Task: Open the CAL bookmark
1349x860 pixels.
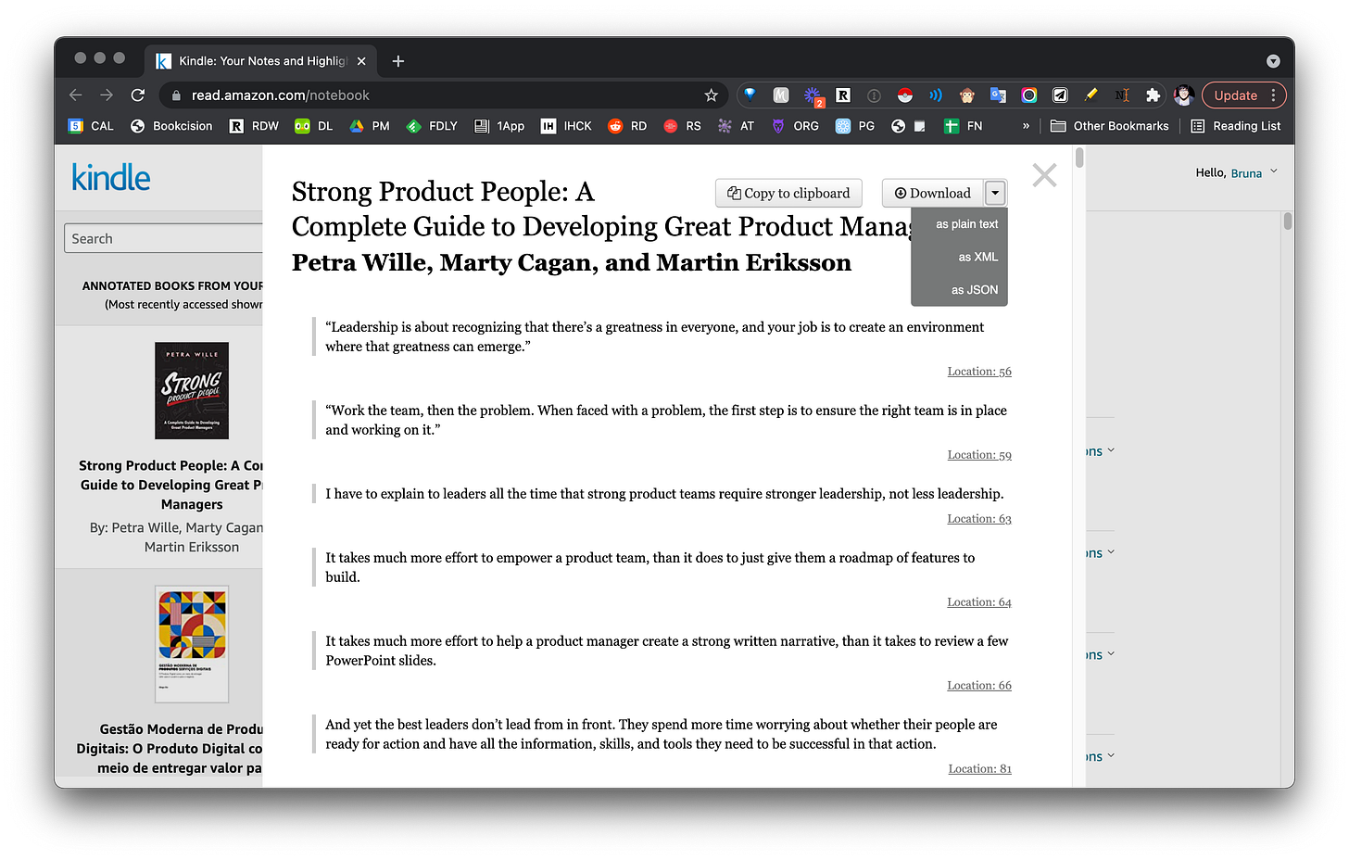Action: pyautogui.click(x=91, y=126)
